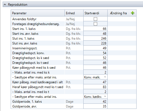Edit Maks. antal ins. med ks k value
This screenshot has width=143, height=111.
95,72
